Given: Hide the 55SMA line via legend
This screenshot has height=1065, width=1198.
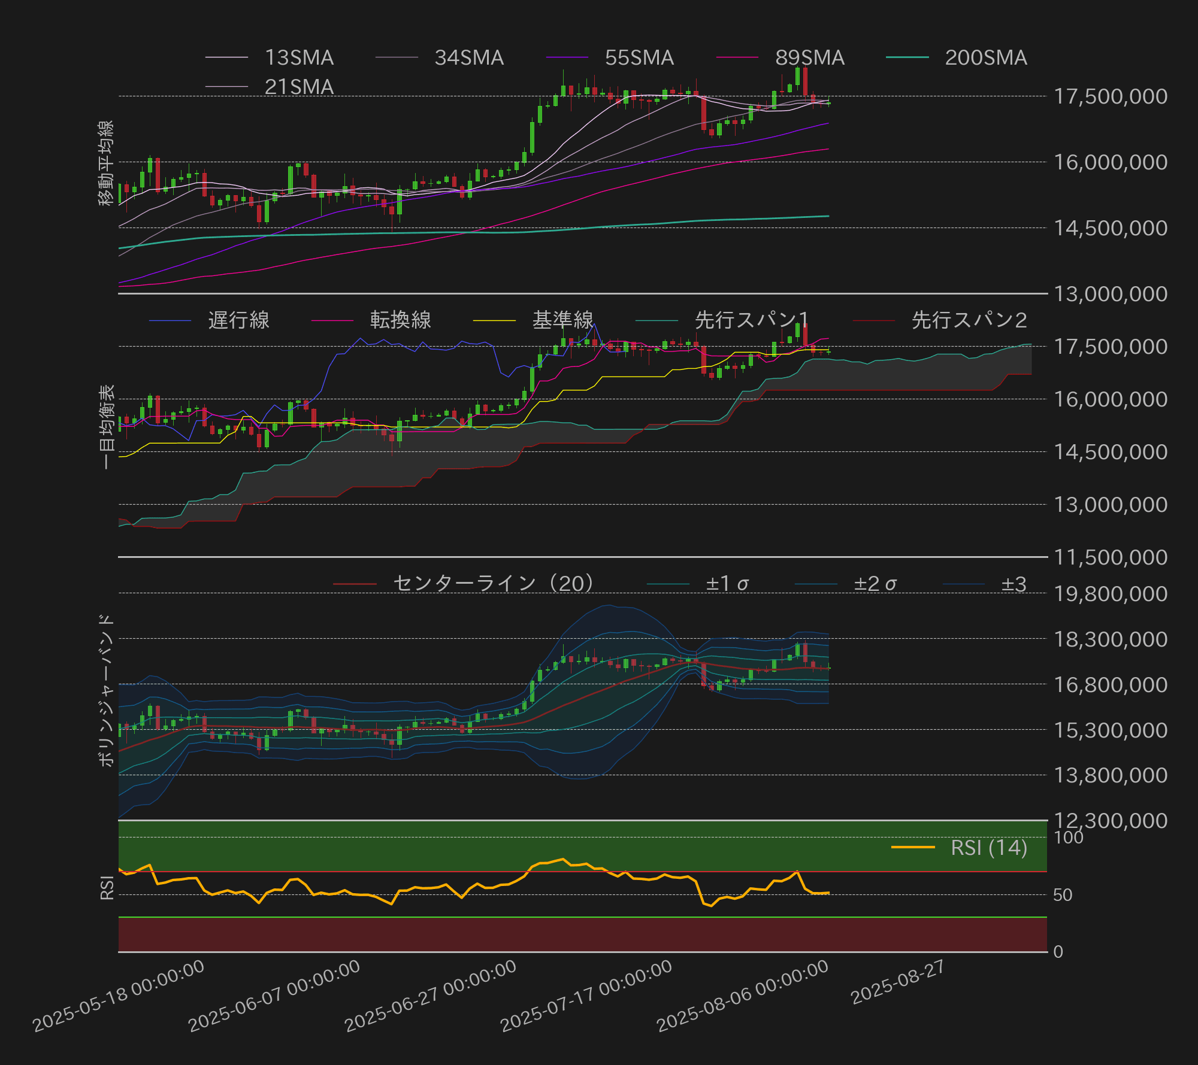Looking at the screenshot, I should point(639,57).
